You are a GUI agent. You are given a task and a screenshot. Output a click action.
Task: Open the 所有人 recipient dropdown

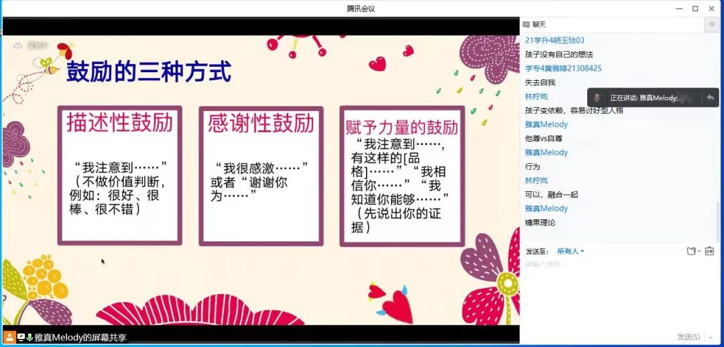570,251
